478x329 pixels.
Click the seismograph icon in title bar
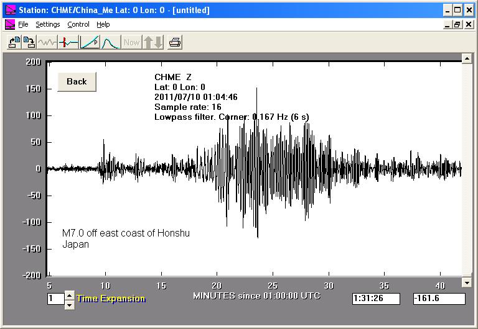(x=9, y=10)
